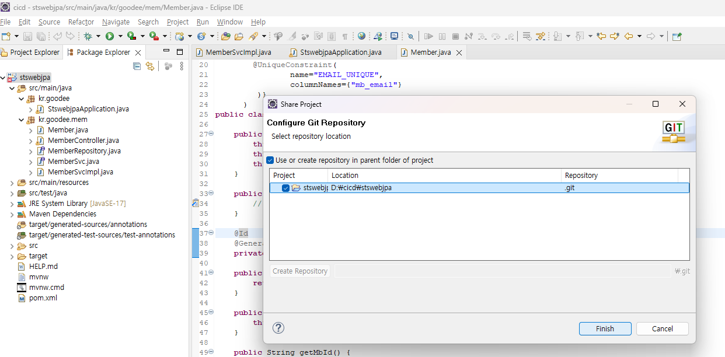Select MemberController.java in Package Explorer
Image resolution: width=725 pixels, height=357 pixels.
[83, 141]
